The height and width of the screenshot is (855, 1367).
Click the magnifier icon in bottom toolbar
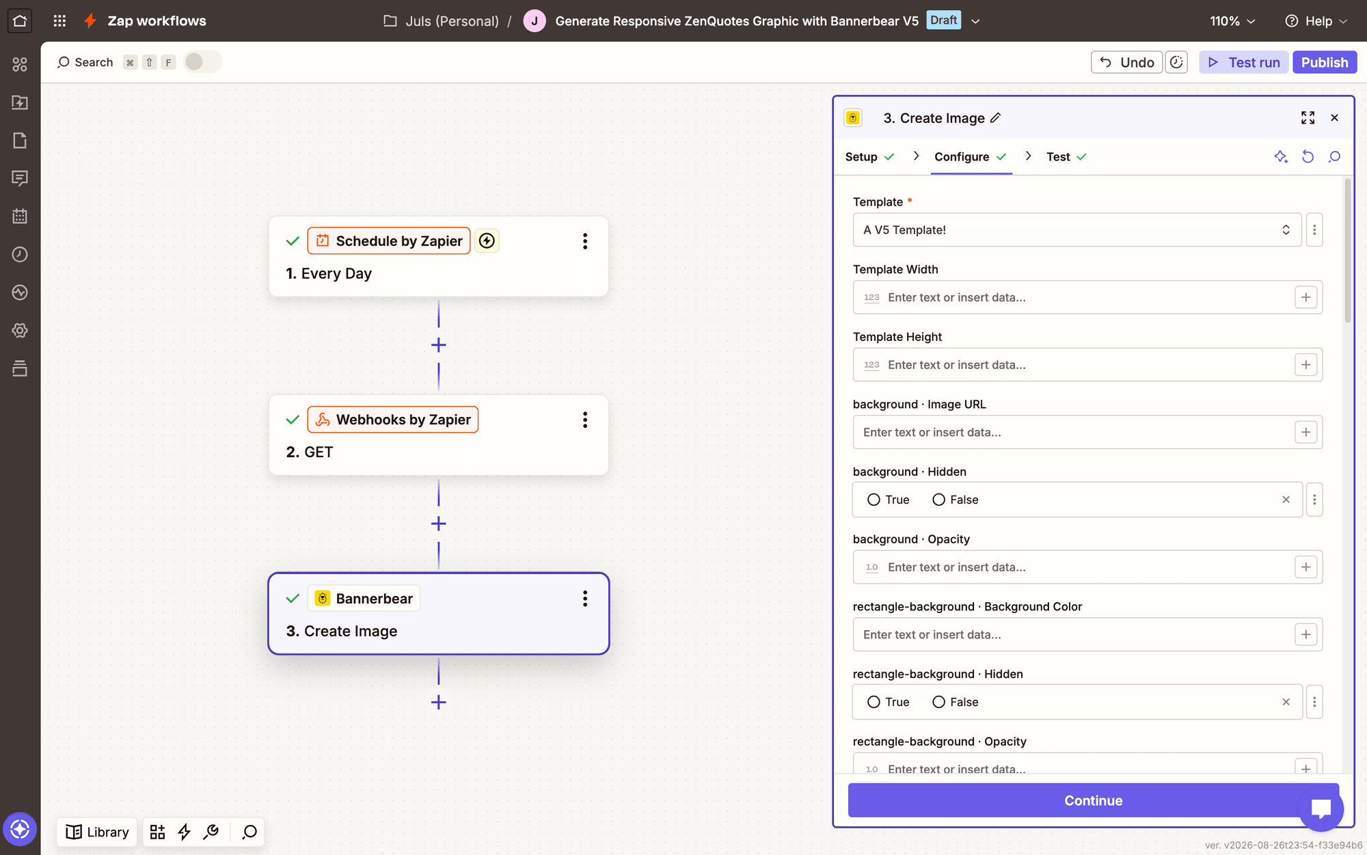point(249,832)
